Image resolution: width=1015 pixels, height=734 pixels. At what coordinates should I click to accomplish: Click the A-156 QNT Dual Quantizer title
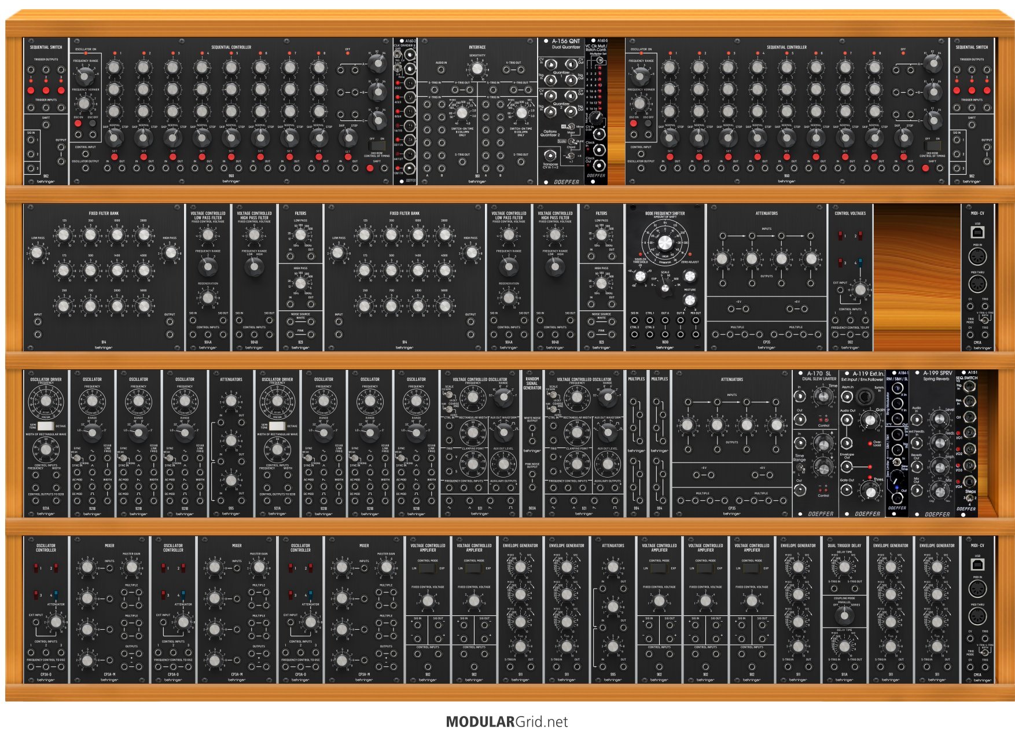(565, 43)
